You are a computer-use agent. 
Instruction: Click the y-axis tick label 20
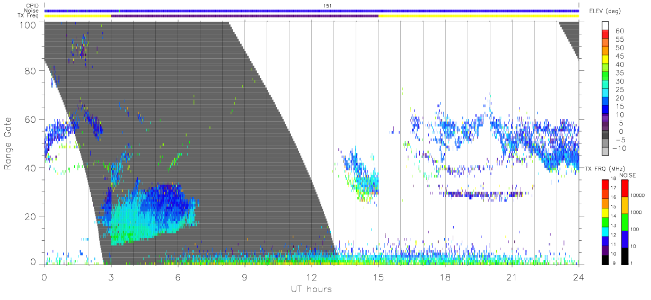pyautogui.click(x=30, y=216)
